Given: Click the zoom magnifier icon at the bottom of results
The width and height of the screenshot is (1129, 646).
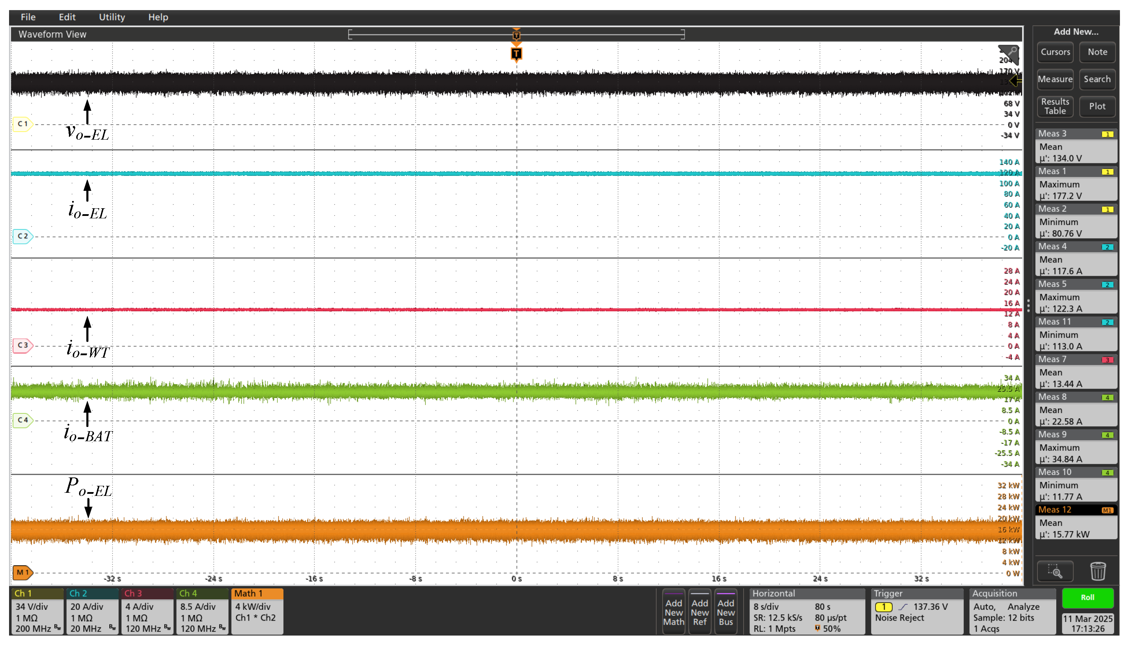Looking at the screenshot, I should coord(1055,572).
